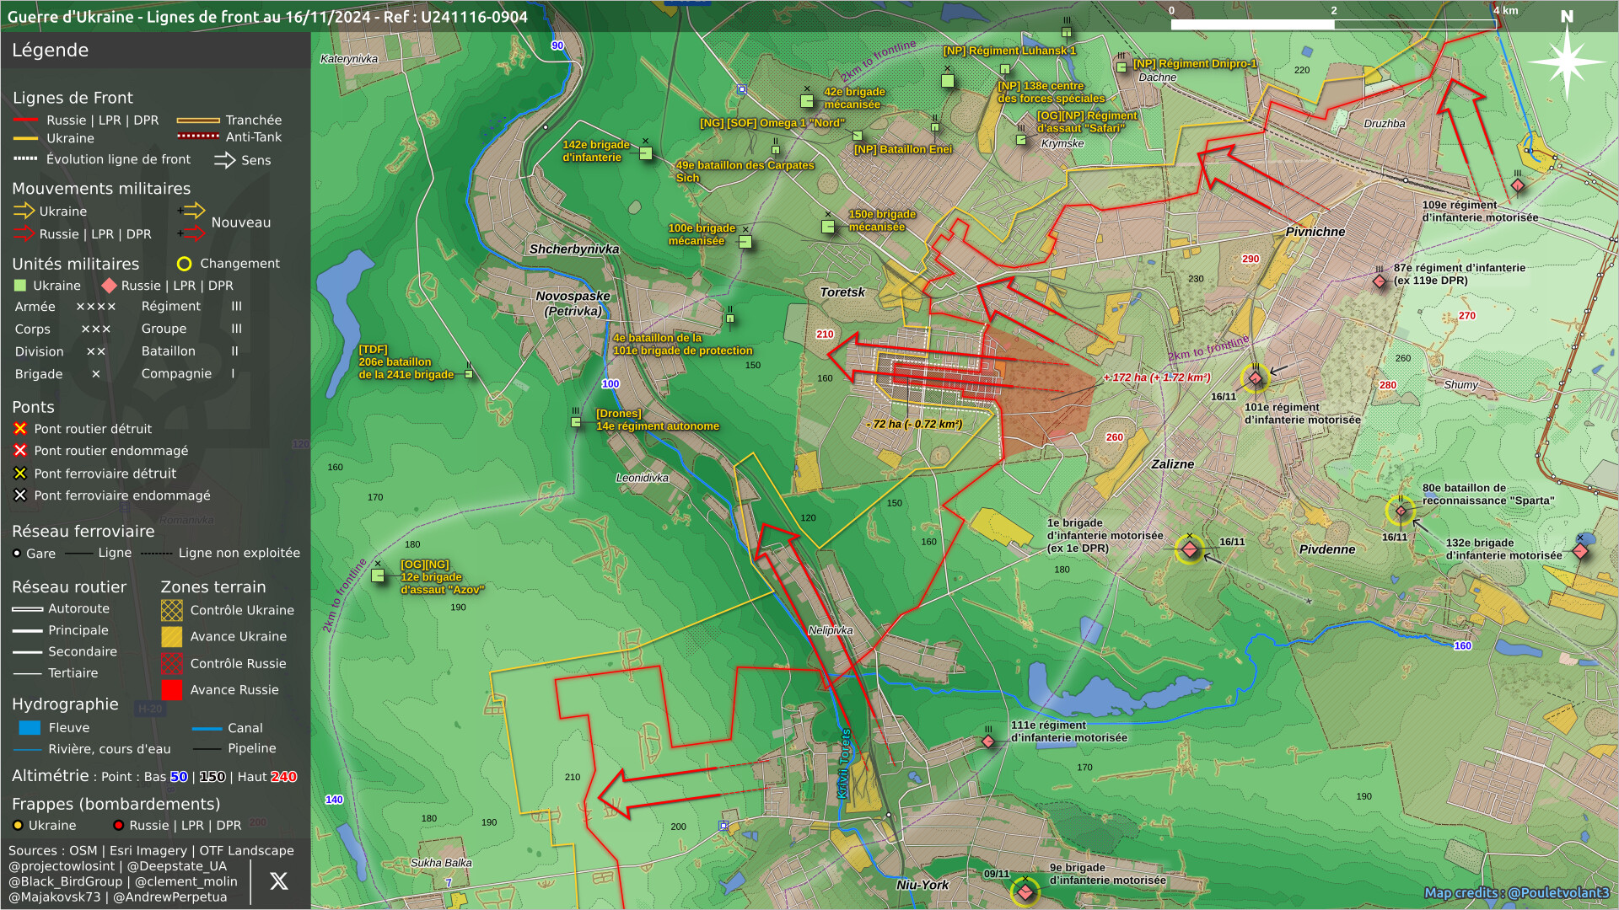Click the 109e régiment diamond marker
Image resolution: width=1619 pixels, height=910 pixels.
click(x=1518, y=185)
